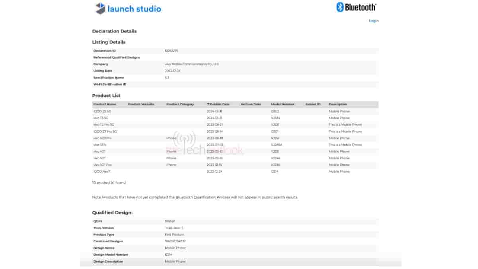Click the launch studio cube logo icon
Screen dimensions: 478x269
100,8
